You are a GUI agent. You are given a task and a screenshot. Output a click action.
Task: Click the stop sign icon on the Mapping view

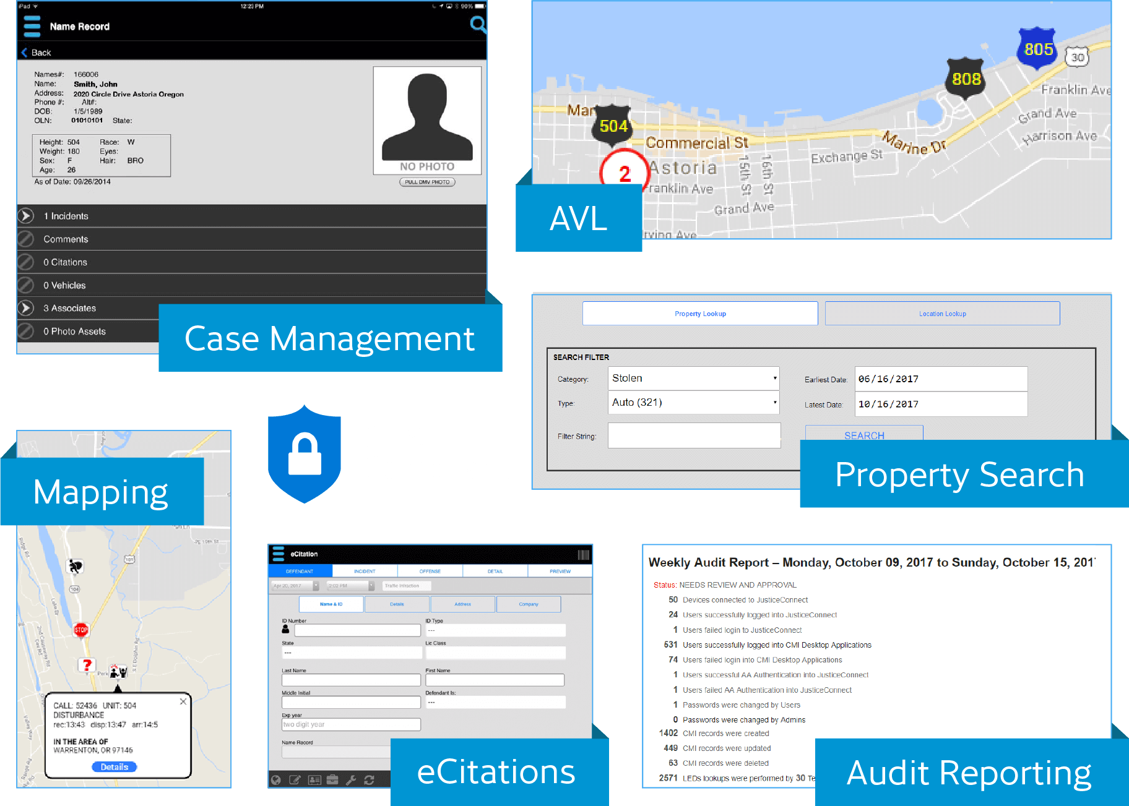[80, 630]
